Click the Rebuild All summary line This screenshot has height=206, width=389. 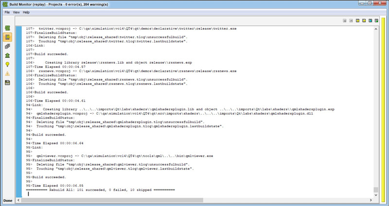[103, 189]
